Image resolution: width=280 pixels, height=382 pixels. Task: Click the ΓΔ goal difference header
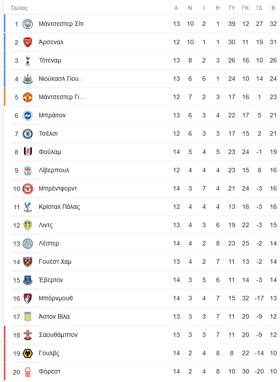259,8
